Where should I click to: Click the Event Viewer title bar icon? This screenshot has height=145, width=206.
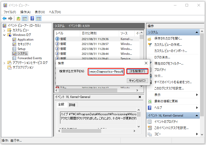click(5, 5)
